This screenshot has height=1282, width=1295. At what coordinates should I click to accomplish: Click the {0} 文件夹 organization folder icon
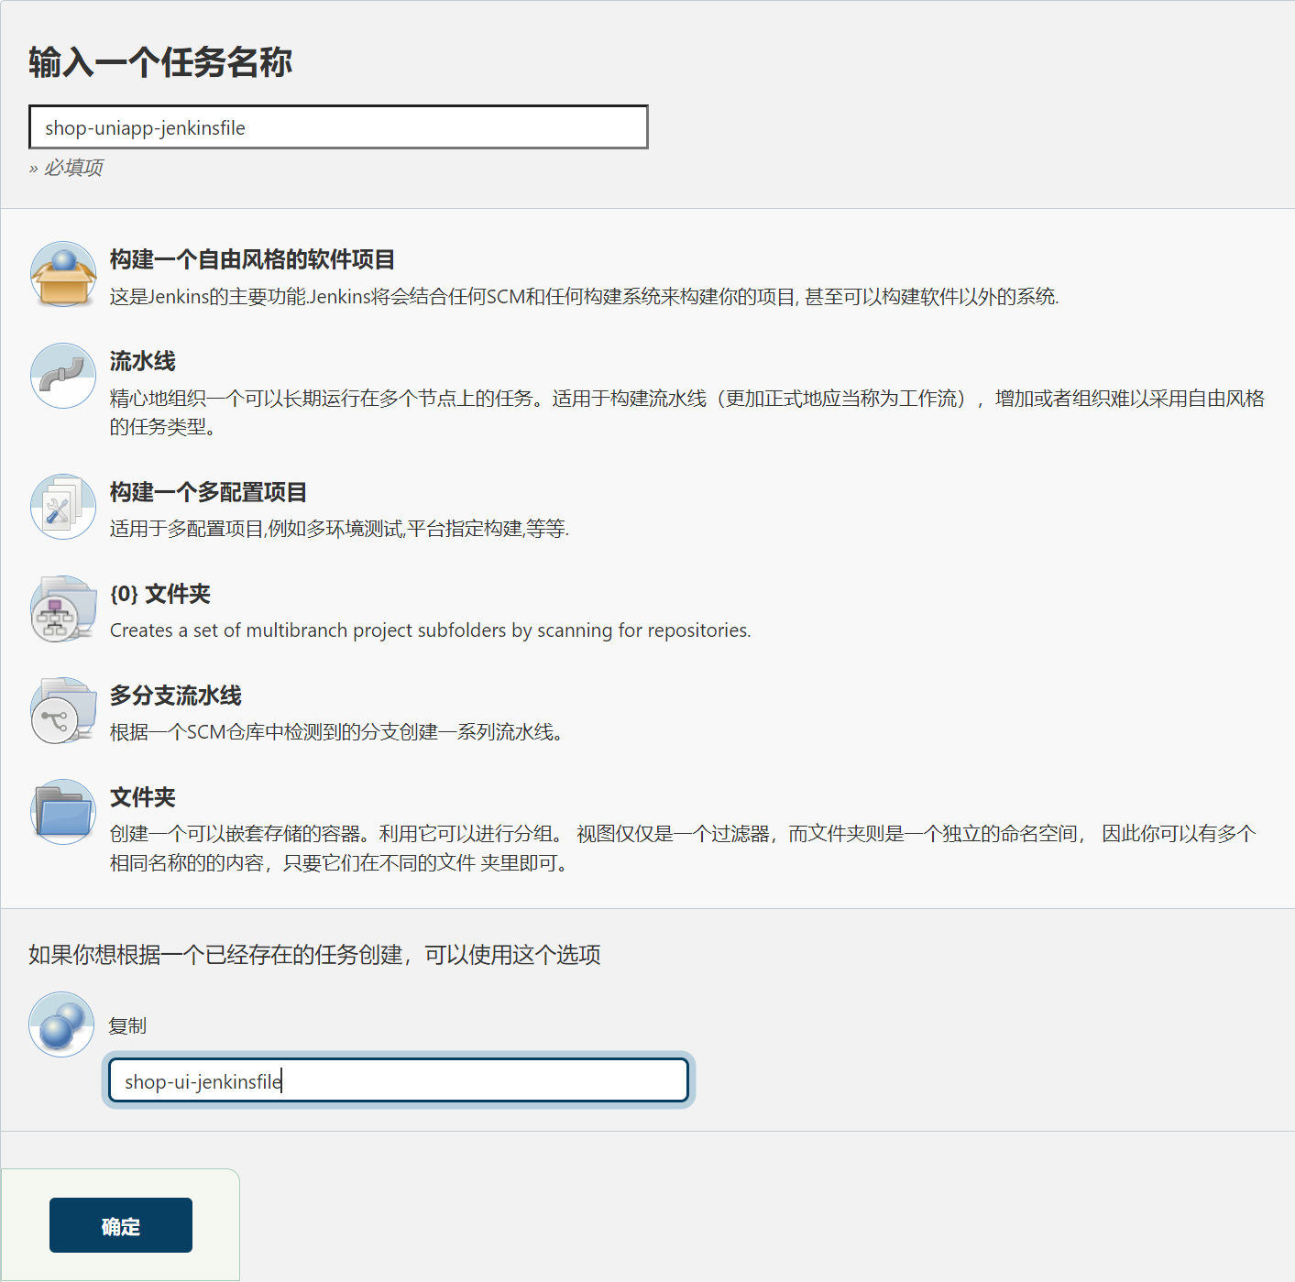click(63, 608)
